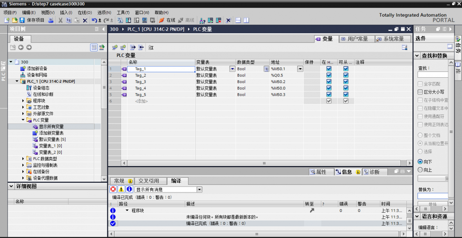Click Split editor horizontally icon
This screenshot has width=462, height=238.
pos(238,20)
